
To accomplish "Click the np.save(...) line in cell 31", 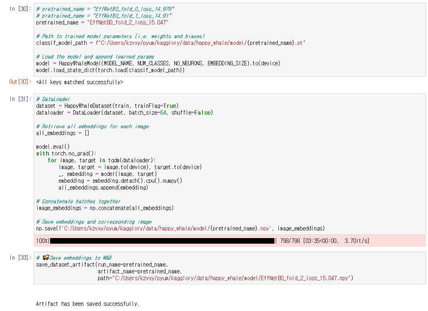I will point(180,229).
